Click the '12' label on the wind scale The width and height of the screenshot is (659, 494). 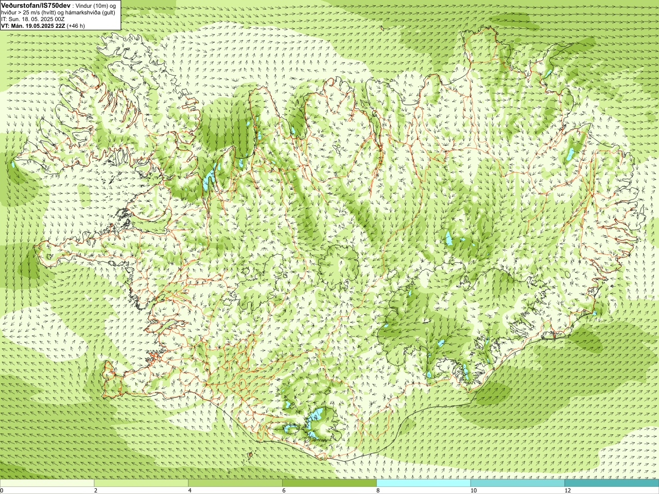tap(567, 491)
